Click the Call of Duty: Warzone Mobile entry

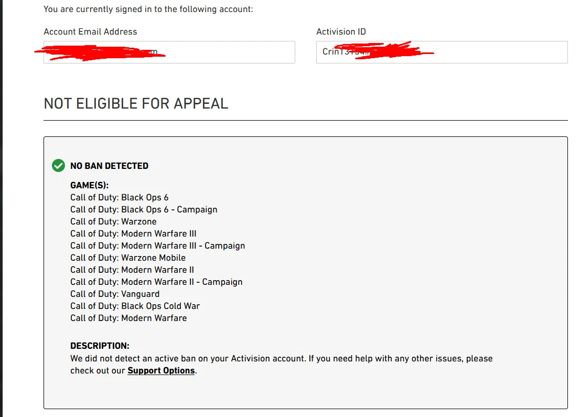pyautogui.click(x=127, y=258)
